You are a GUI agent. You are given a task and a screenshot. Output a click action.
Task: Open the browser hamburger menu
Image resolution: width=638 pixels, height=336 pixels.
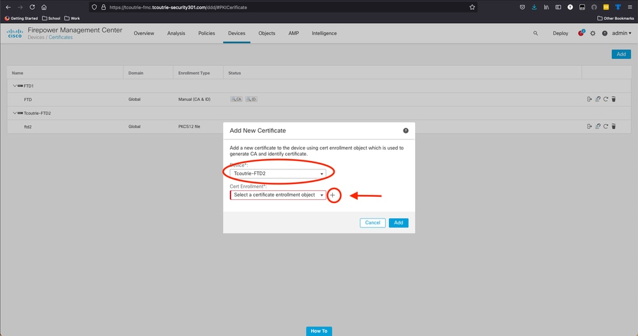pyautogui.click(x=630, y=7)
